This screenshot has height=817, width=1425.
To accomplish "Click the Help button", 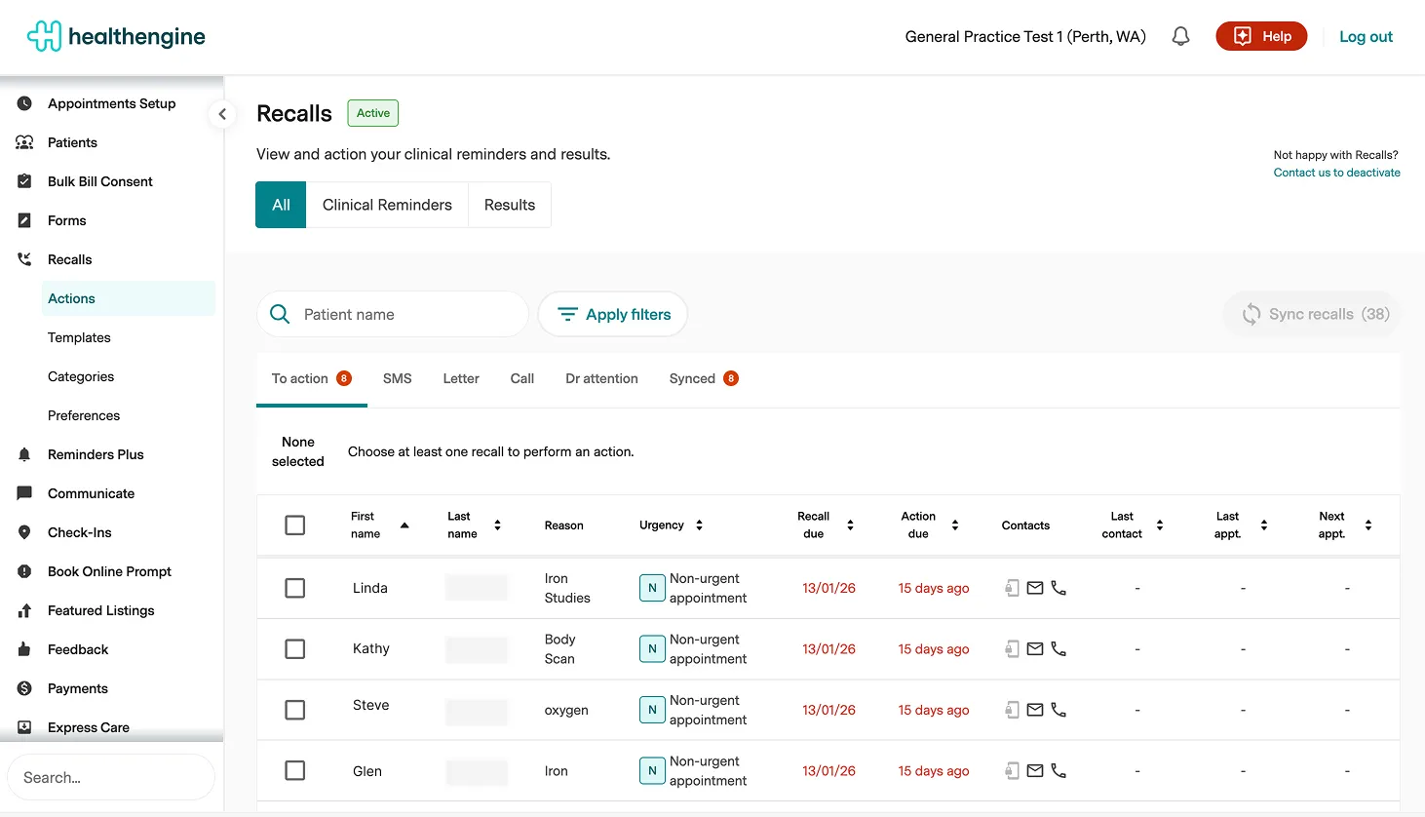I will pyautogui.click(x=1261, y=37).
